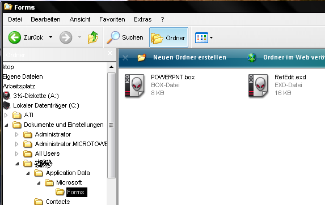The width and height of the screenshot is (325, 205).
Task: Collapse the scribbled-out user folder node
Action: pyautogui.click(x=17, y=164)
